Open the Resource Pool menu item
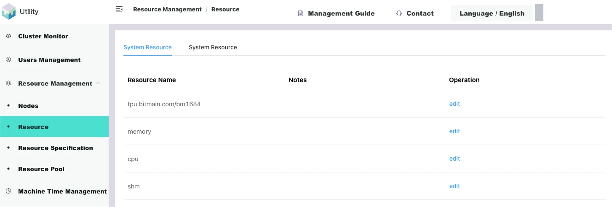 [x=41, y=169]
